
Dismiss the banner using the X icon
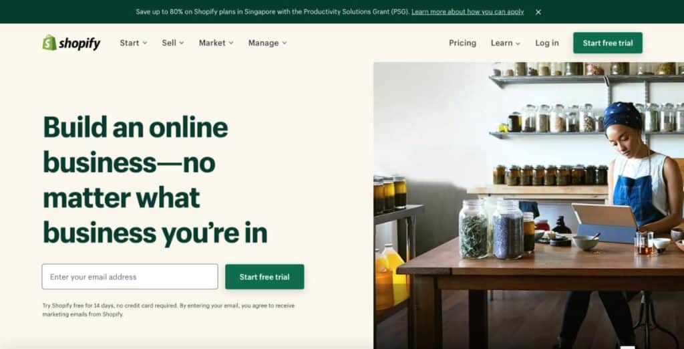(538, 12)
